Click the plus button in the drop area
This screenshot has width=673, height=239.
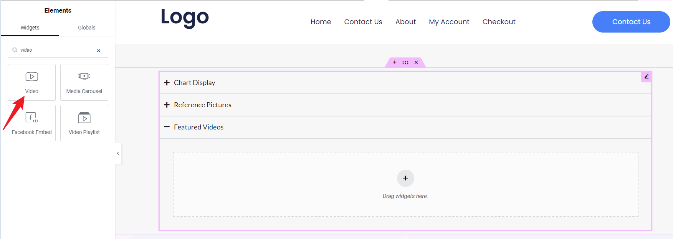point(405,178)
